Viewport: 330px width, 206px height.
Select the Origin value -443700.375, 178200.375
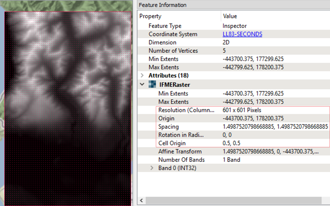pos(253,118)
